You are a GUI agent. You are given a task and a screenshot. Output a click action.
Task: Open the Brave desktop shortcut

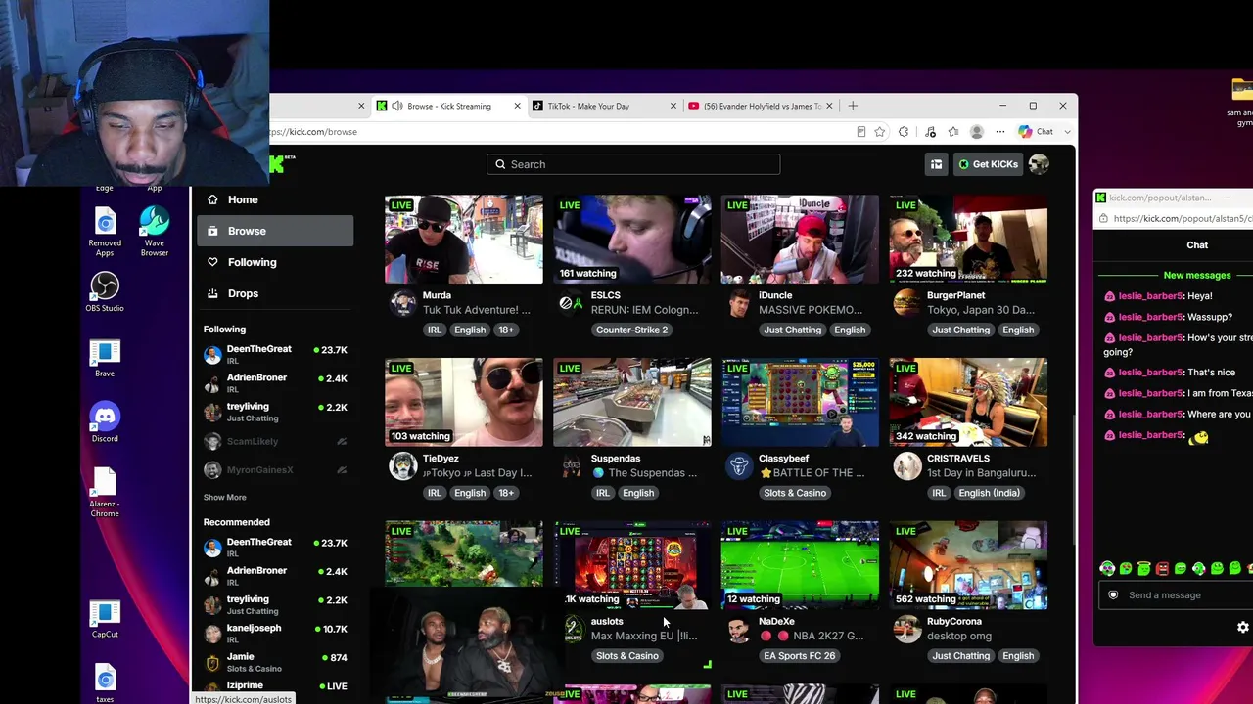pos(105,358)
